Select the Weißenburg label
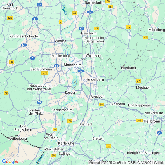This screenshot has height=165, width=165. 18,138
